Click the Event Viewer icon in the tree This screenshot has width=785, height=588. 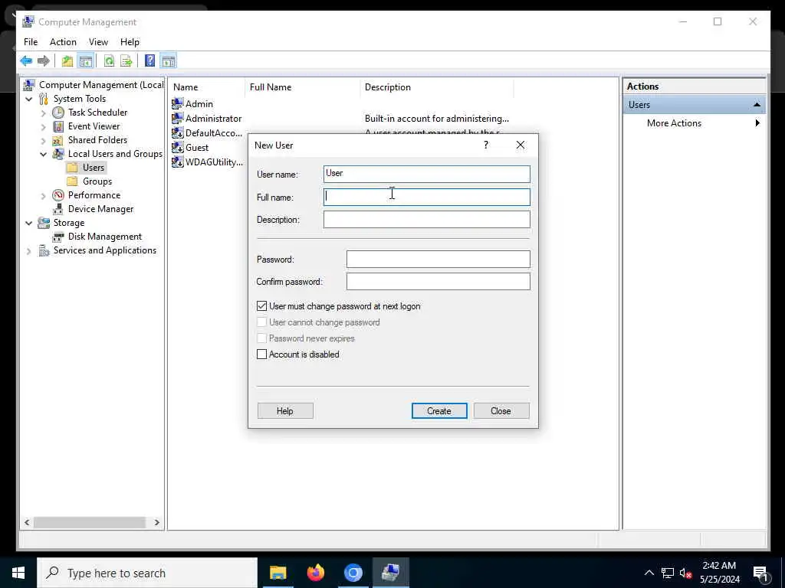[58, 126]
